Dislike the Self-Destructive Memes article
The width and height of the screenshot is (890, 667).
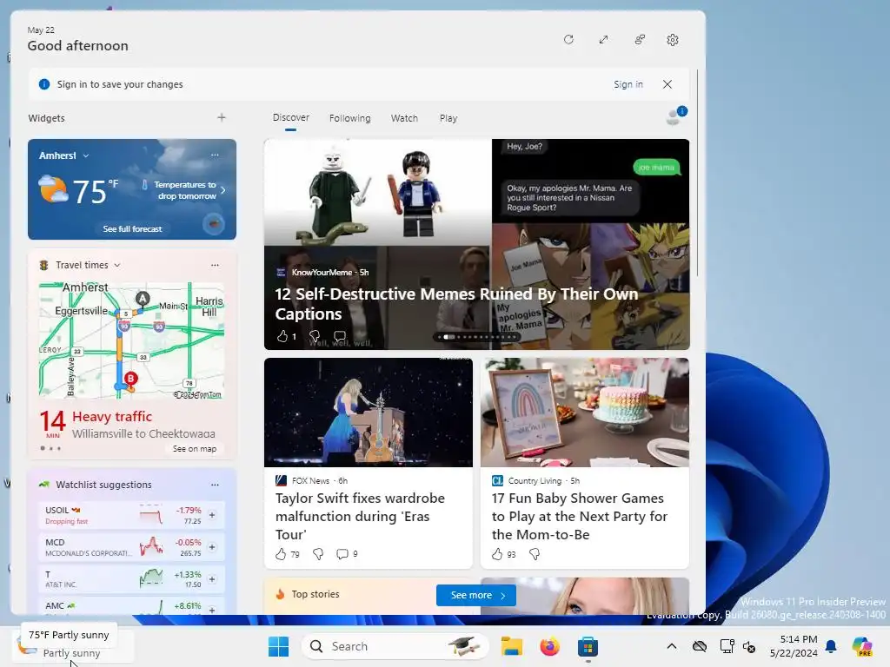pos(315,336)
